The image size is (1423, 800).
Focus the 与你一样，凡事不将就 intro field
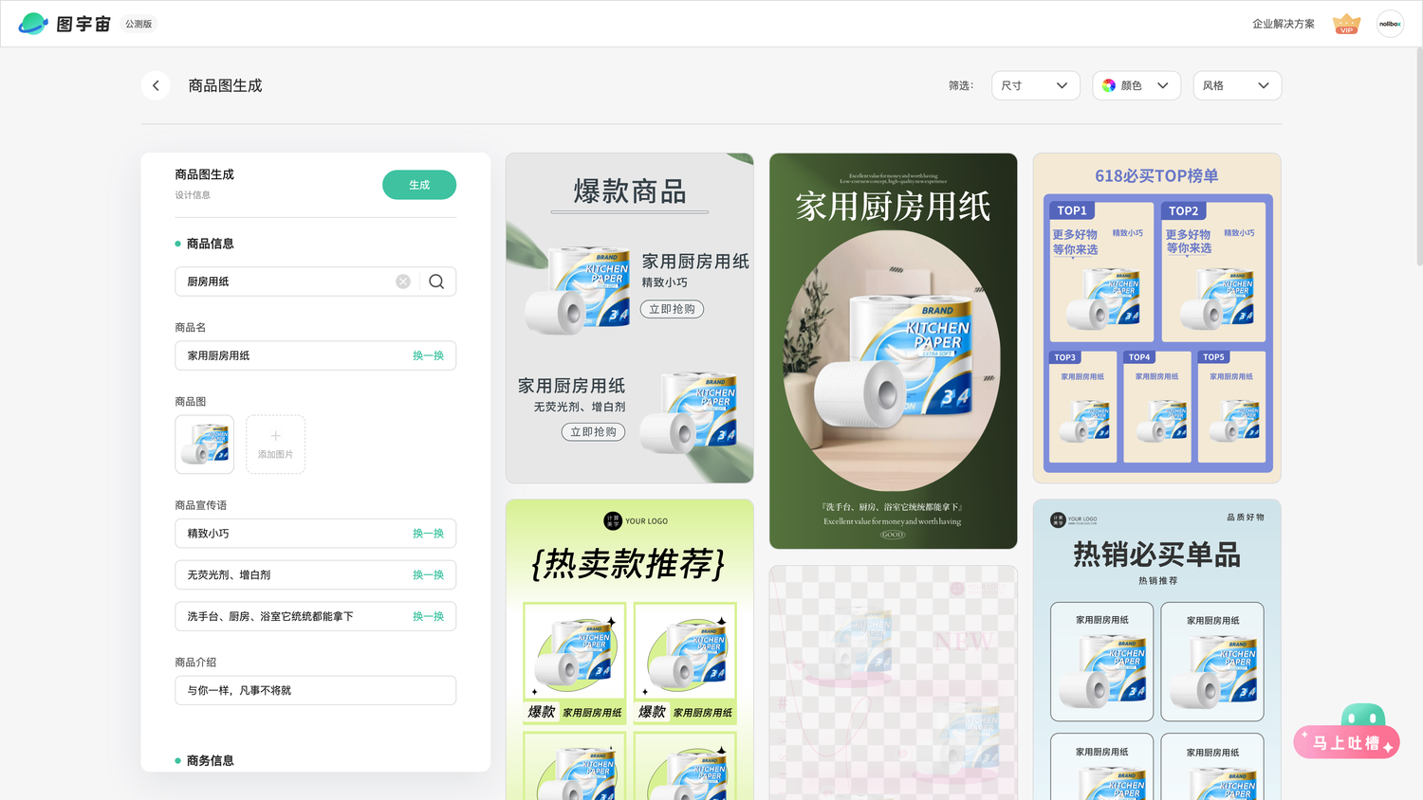click(x=315, y=690)
